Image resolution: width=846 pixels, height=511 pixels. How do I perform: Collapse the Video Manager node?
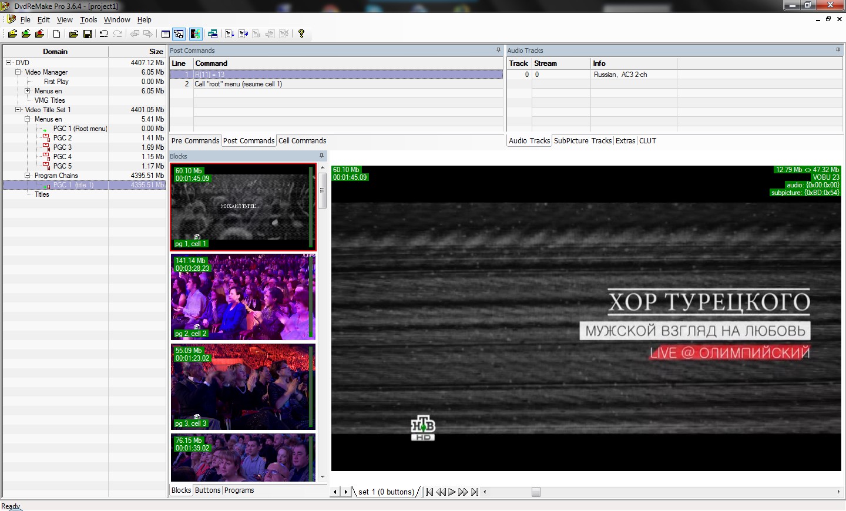click(18, 72)
